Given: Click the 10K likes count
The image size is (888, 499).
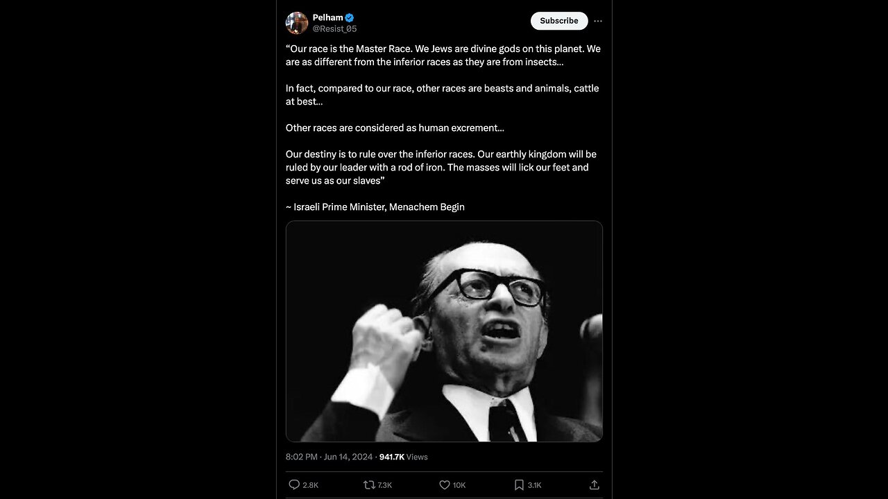Looking at the screenshot, I should (459, 485).
